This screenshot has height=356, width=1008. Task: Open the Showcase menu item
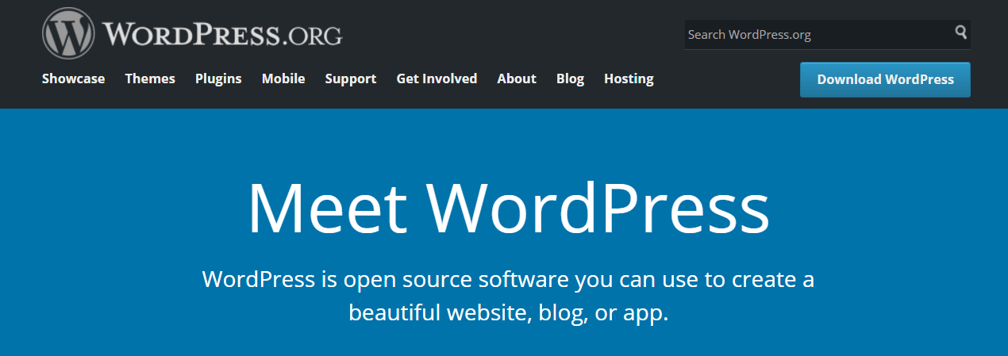click(x=73, y=78)
